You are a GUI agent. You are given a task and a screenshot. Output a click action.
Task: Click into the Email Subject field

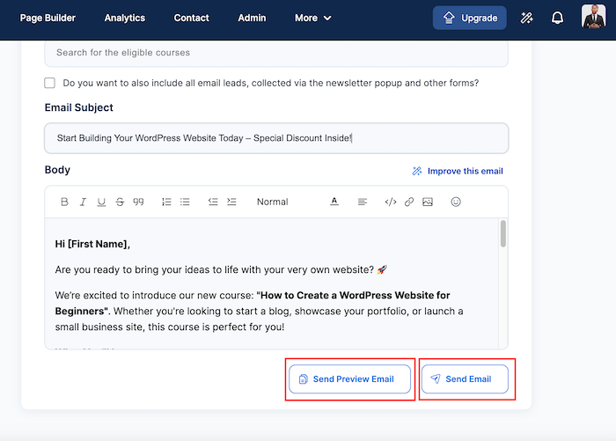click(x=276, y=138)
